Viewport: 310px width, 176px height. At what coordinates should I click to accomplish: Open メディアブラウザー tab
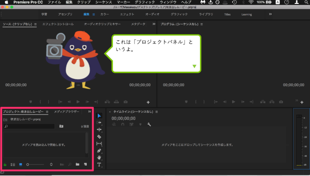click(67, 112)
